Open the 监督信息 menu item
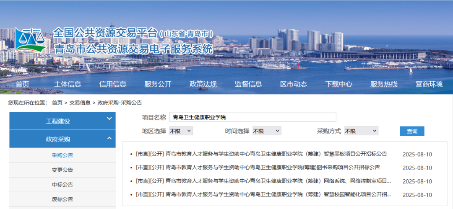Viewport: 453px width, 209px height. pos(248,84)
